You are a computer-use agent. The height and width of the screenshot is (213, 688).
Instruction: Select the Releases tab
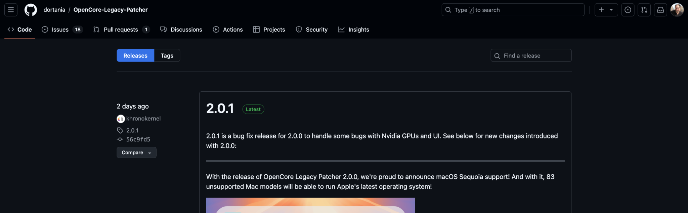(x=135, y=55)
